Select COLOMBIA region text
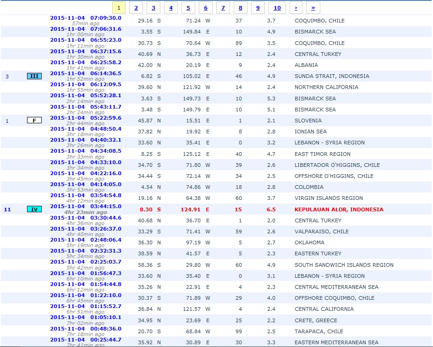Viewport: 433px width, 347px height. click(309, 187)
